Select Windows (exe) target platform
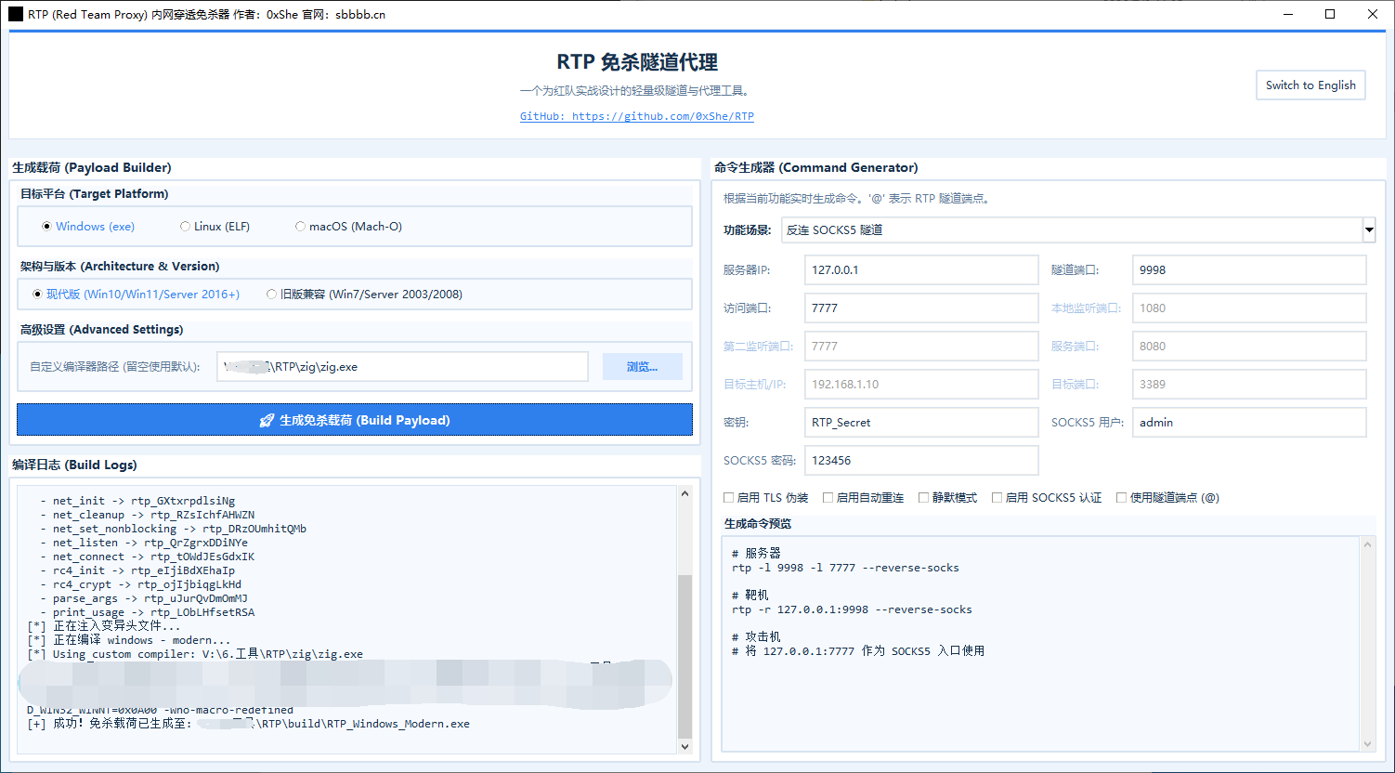The width and height of the screenshot is (1395, 773). (88, 227)
